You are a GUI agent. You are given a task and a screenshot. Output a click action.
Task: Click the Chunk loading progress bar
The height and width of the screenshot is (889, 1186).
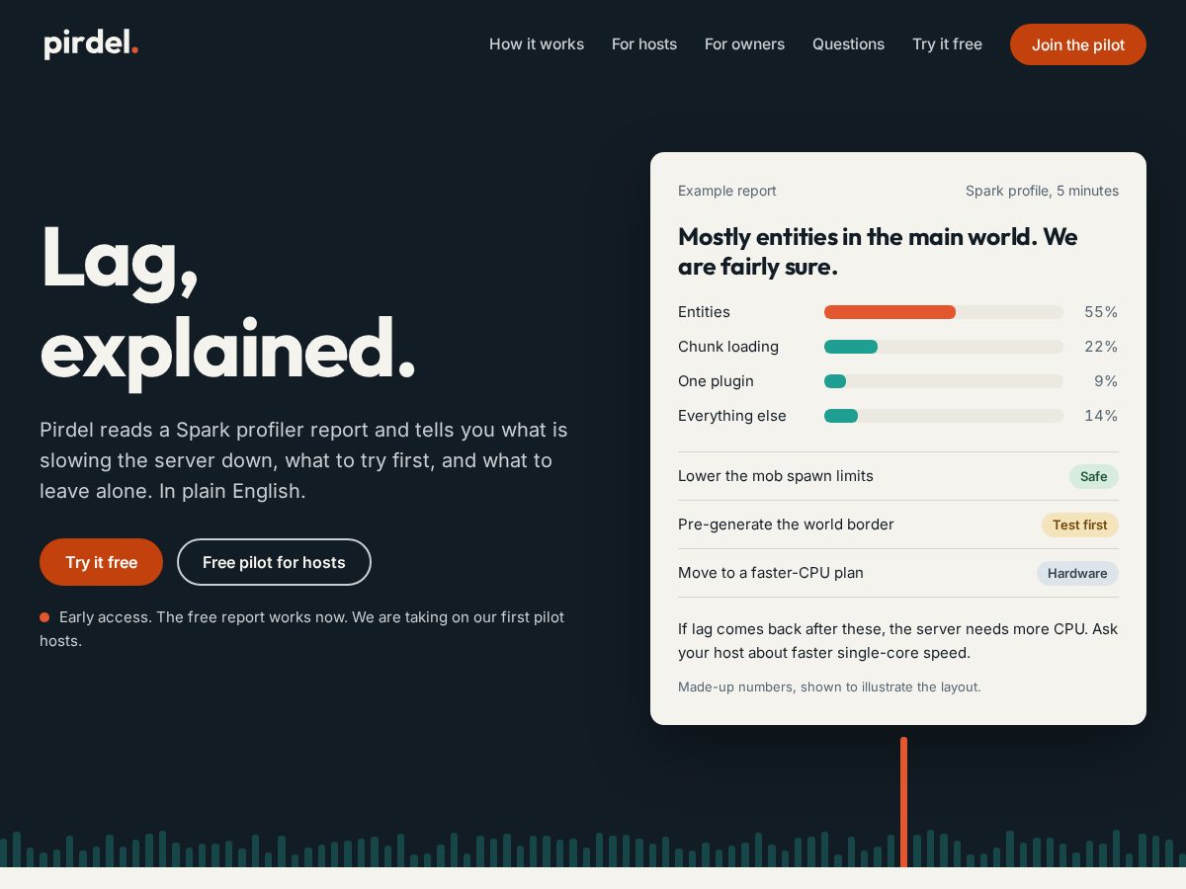pyautogui.click(x=944, y=347)
